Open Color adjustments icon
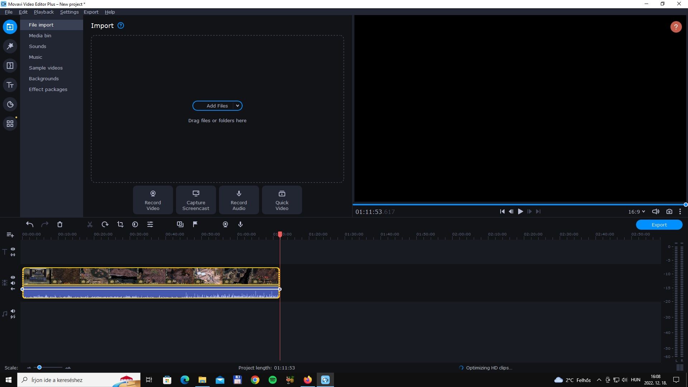 [135, 224]
